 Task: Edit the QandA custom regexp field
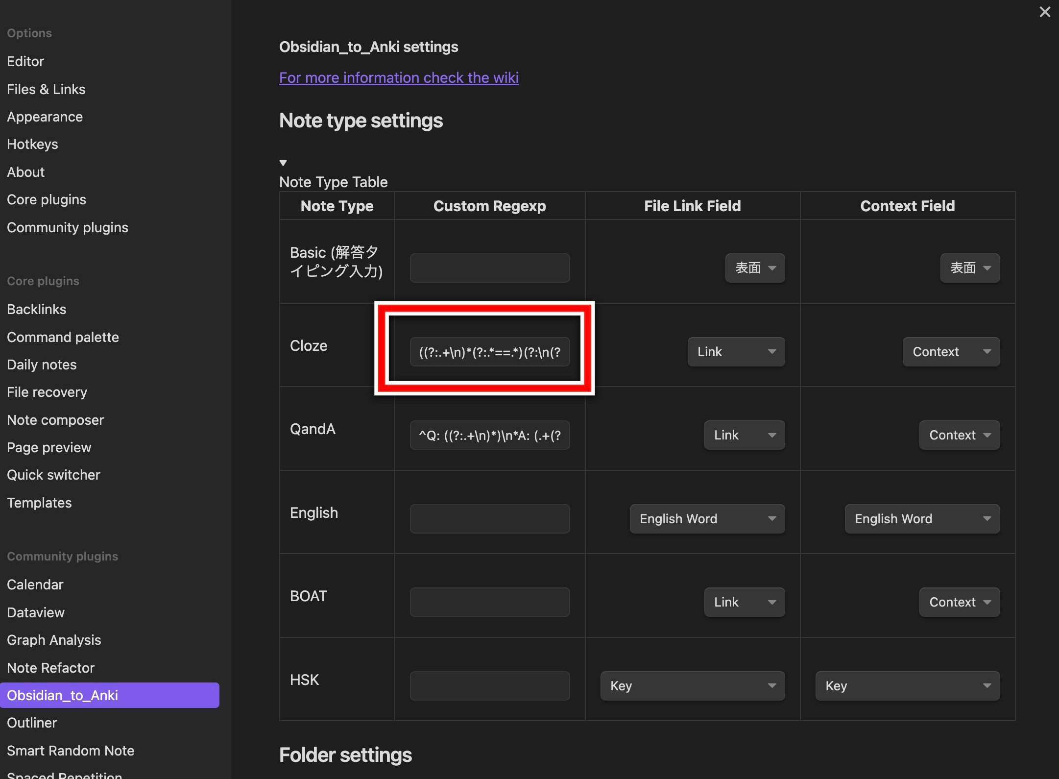click(x=489, y=435)
